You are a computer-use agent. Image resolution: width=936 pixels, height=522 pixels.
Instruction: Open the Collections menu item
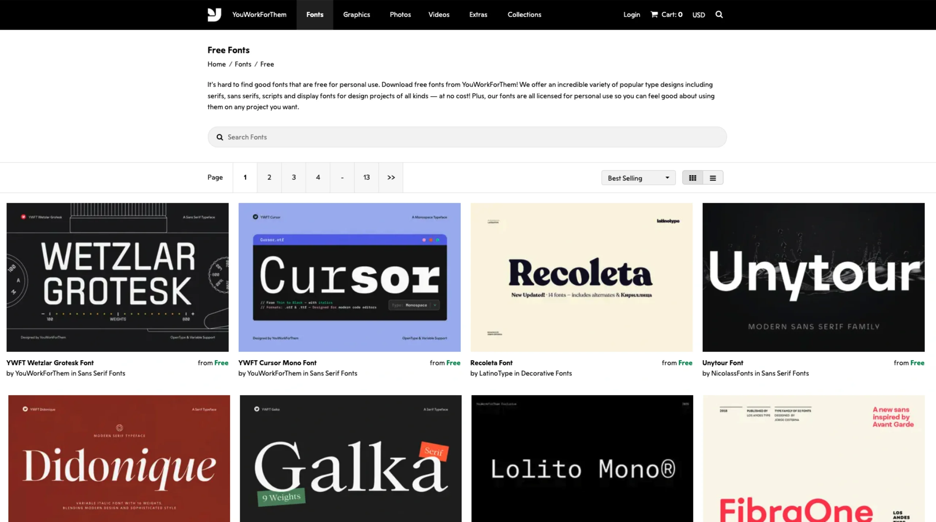(x=524, y=15)
